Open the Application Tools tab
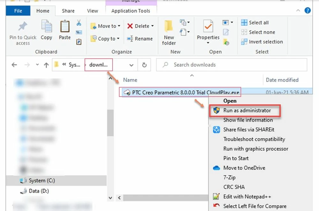 pyautogui.click(x=131, y=11)
